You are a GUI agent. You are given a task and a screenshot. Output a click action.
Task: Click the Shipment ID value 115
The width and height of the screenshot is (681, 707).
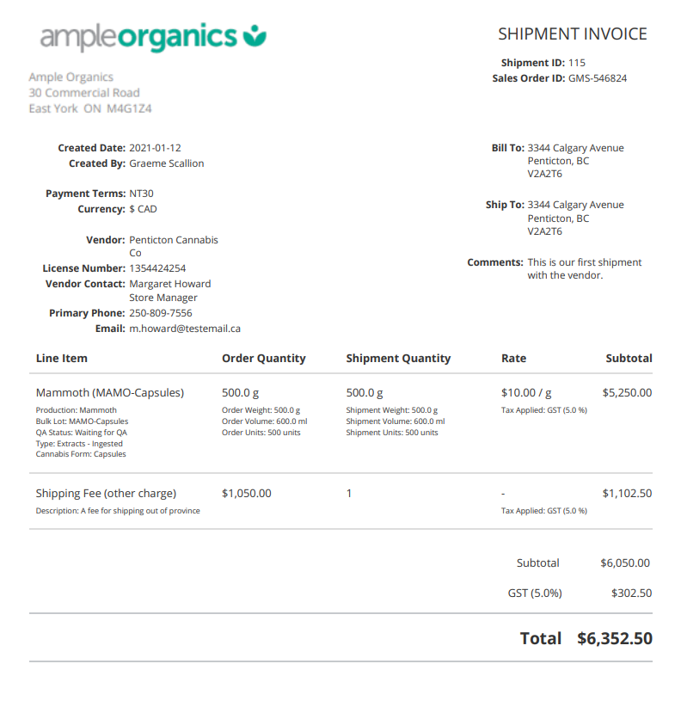coord(577,63)
